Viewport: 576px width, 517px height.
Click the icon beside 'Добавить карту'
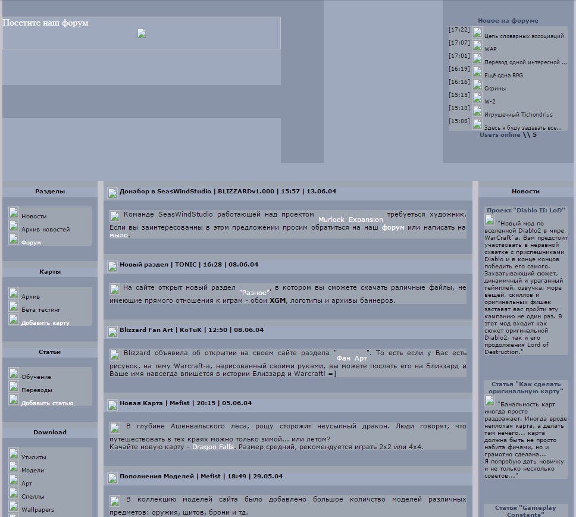[14, 319]
